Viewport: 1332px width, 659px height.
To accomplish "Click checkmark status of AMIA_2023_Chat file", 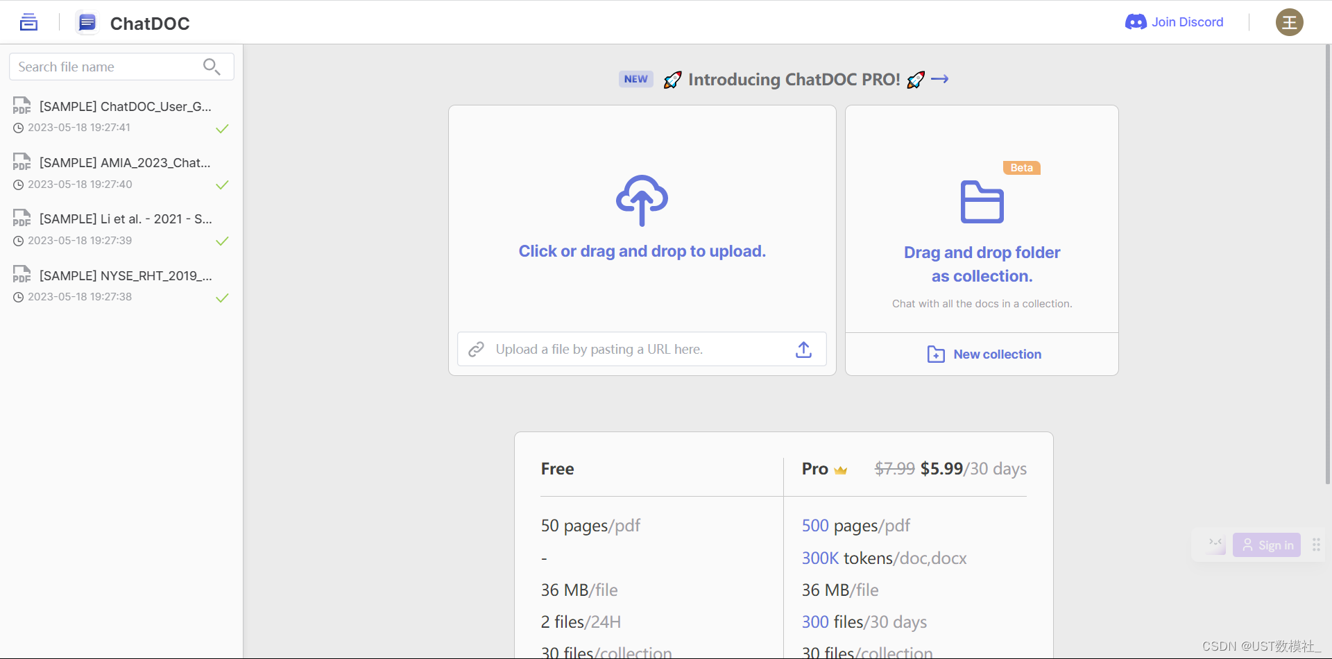I will click(x=222, y=185).
